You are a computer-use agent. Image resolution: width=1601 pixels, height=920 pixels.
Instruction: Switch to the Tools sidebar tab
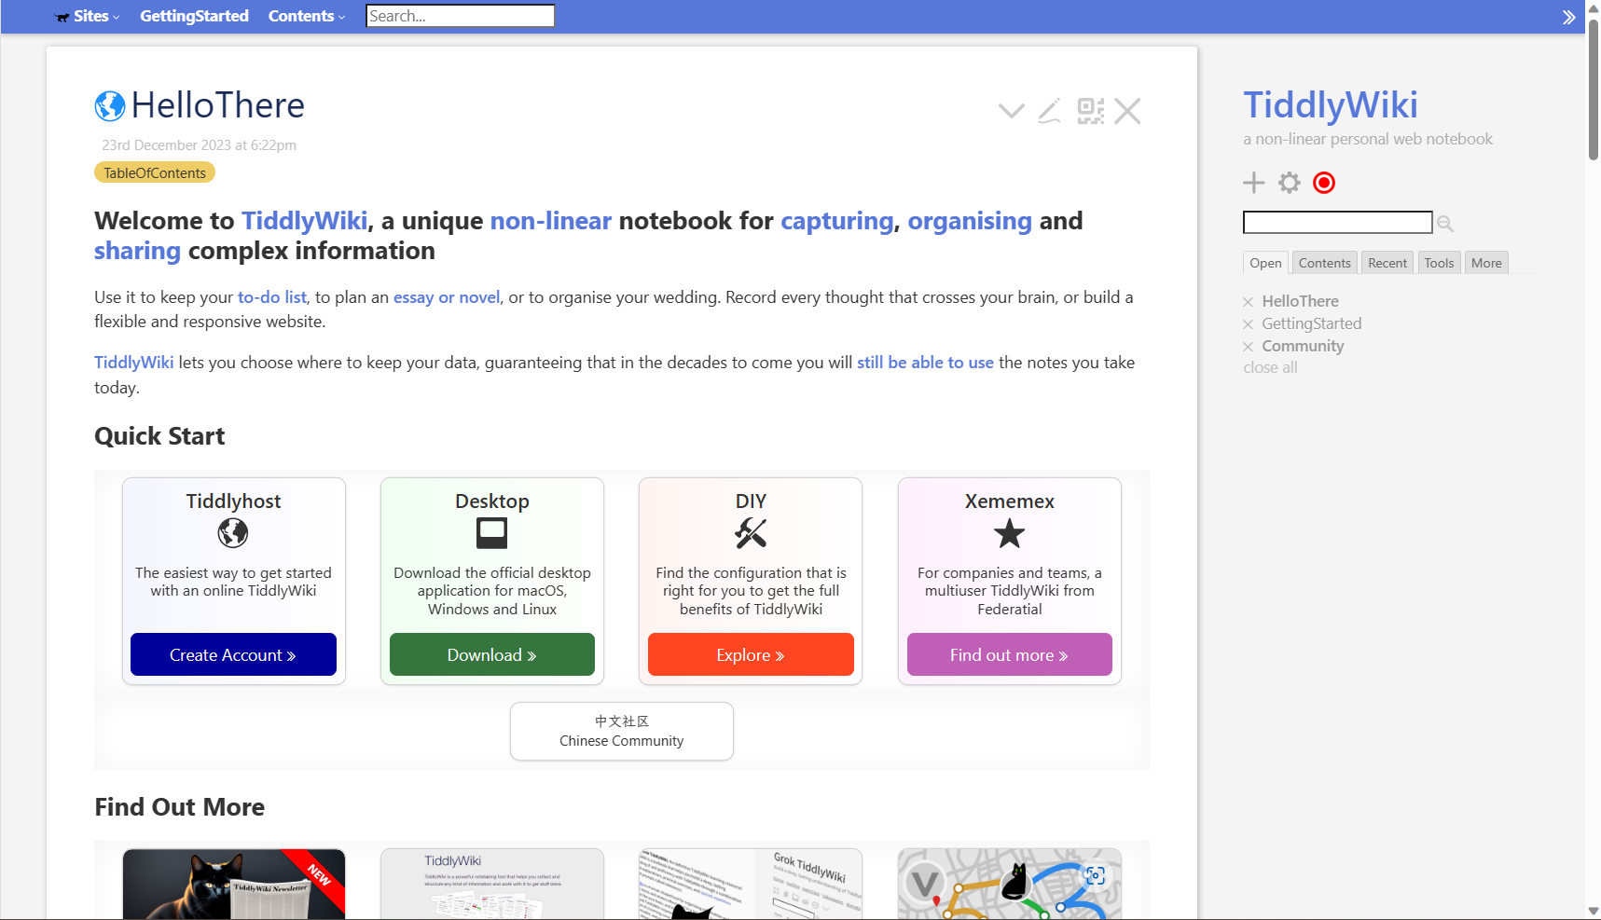click(1439, 263)
